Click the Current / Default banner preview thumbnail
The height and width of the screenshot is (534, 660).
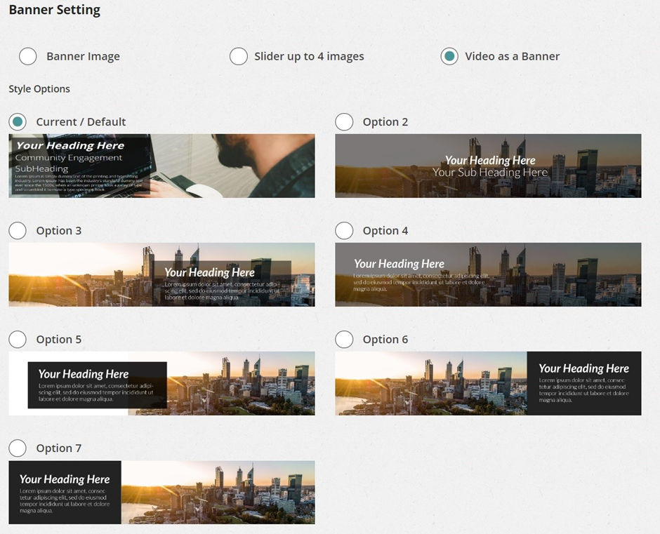[x=161, y=166]
